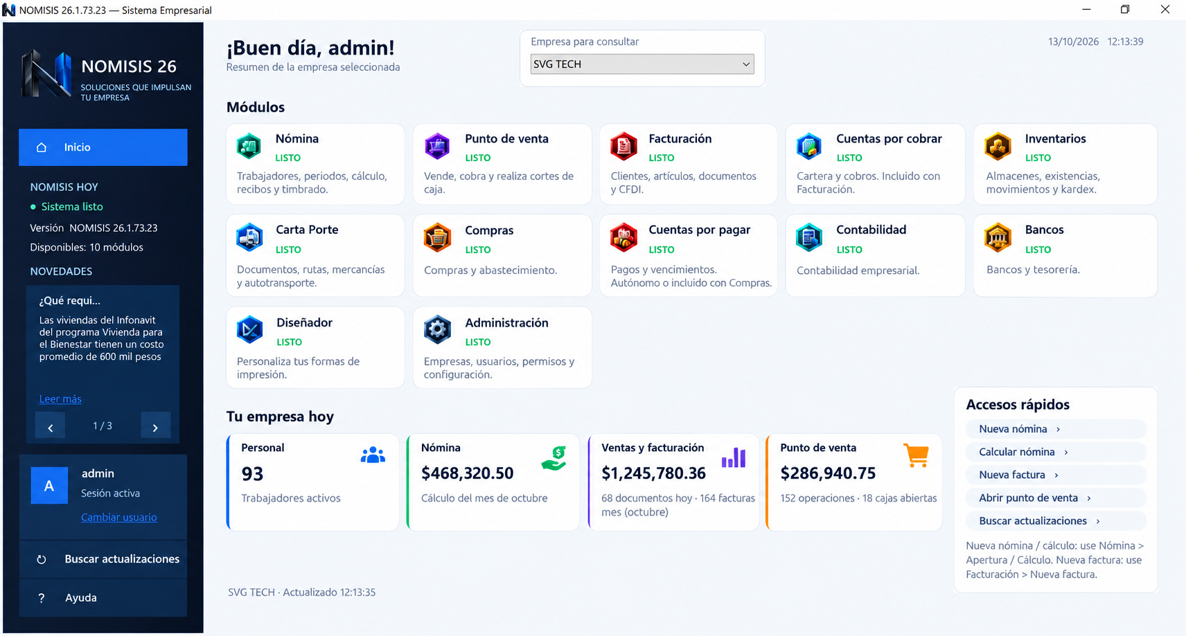Open the Abrir punto de venta shortcut
This screenshot has width=1186, height=636.
click(x=1056, y=498)
